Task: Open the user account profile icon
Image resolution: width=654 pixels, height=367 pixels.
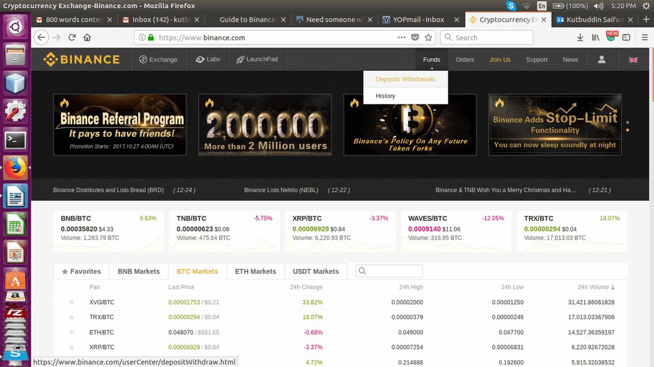Action: point(602,60)
